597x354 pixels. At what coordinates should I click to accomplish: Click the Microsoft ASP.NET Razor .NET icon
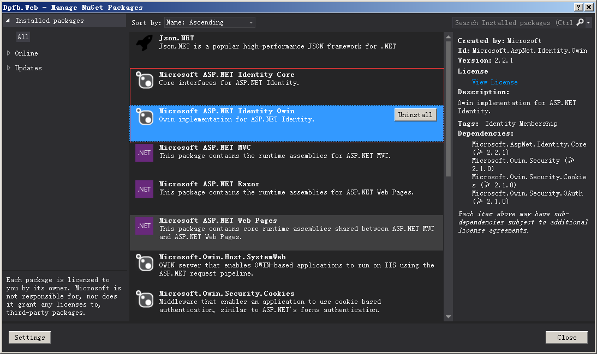(144, 189)
